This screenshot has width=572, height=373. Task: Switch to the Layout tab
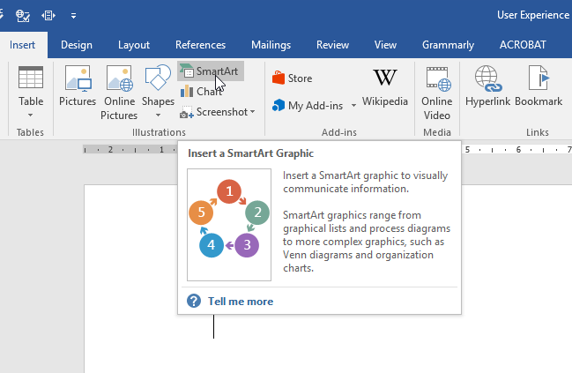click(134, 45)
